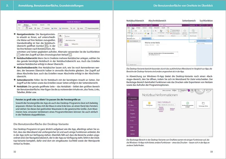This screenshot has height=159, width=226.
Task: Select the Bilder insert icon
Action: click(53, 28)
